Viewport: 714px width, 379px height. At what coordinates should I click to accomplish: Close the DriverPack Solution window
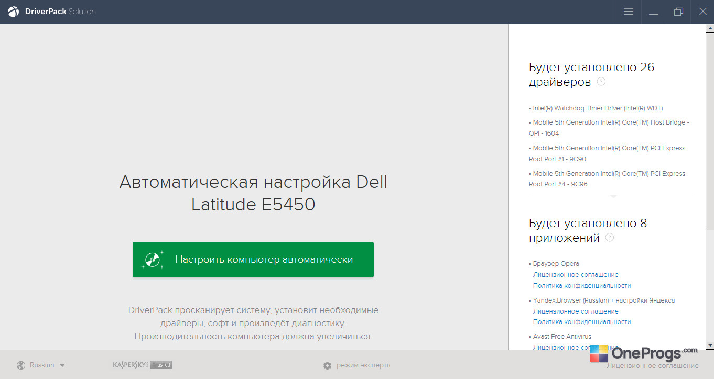(x=703, y=12)
